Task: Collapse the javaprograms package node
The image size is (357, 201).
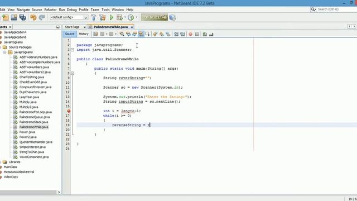Action: click(x=5, y=52)
